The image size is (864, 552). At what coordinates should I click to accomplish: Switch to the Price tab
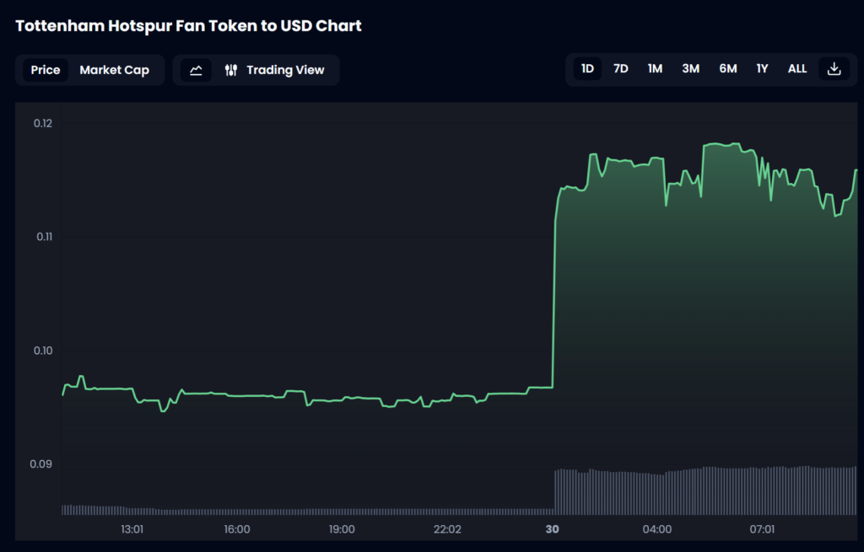46,70
